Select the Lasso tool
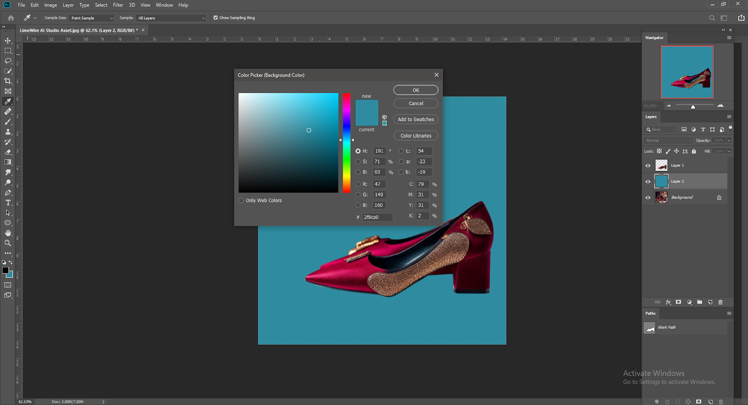This screenshot has width=748, height=405. [8, 61]
